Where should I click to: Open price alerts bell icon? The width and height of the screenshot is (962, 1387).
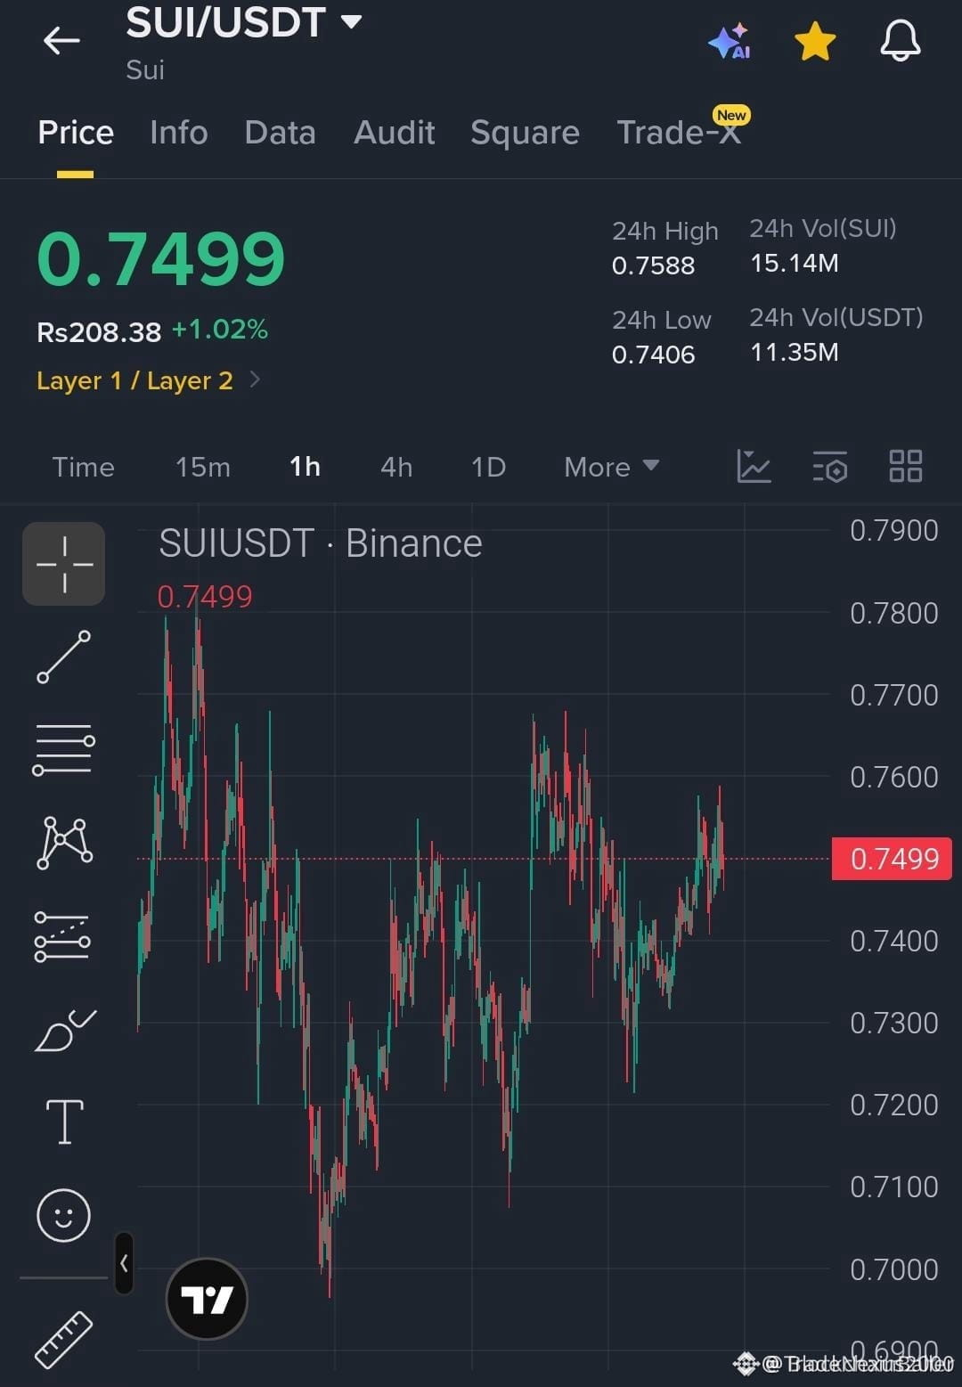[901, 41]
